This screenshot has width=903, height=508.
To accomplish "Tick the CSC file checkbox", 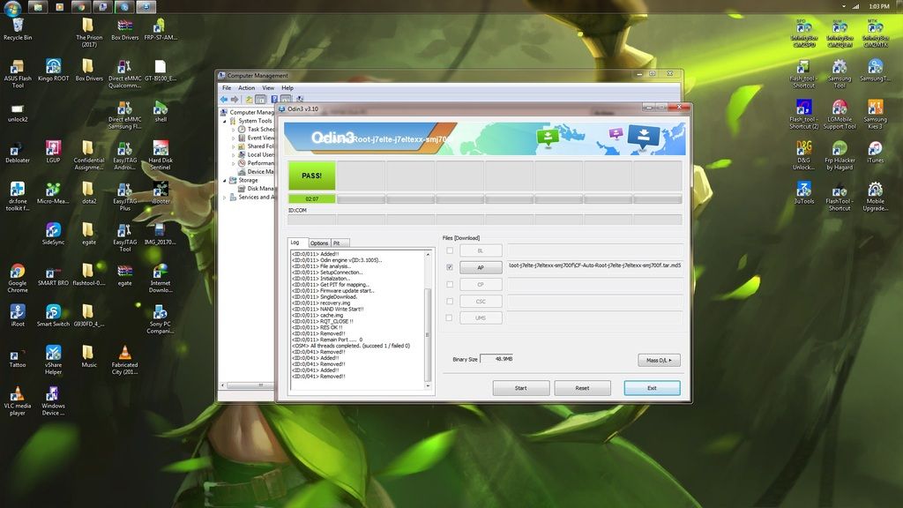I will [x=450, y=301].
